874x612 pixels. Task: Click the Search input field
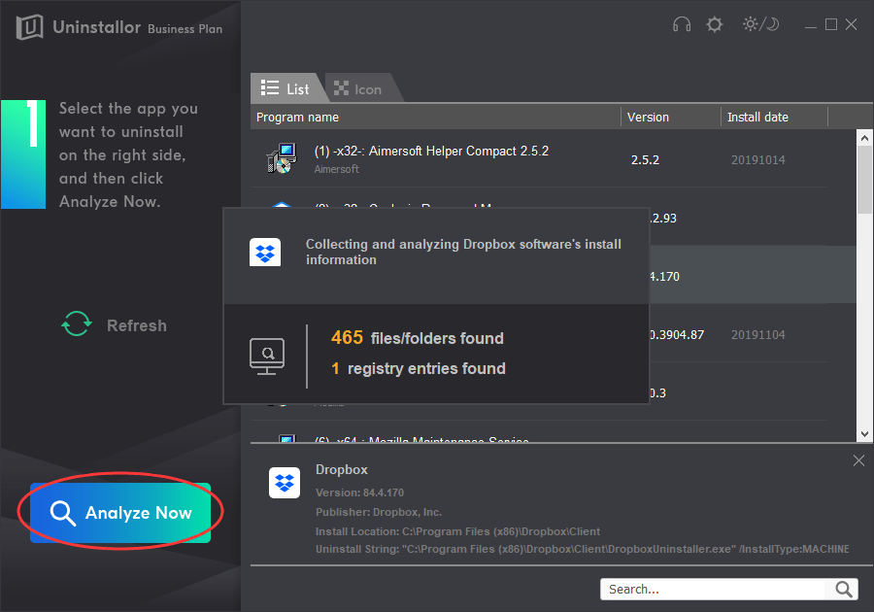[719, 589]
